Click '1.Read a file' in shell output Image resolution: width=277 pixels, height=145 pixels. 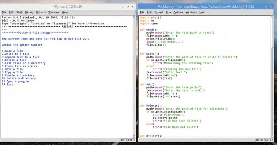pos(12,51)
